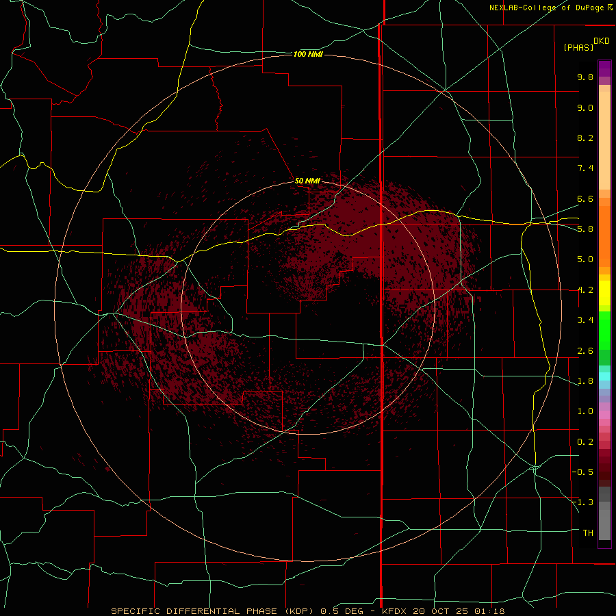Click the '50 NMI' range ring label
The width and height of the screenshot is (616, 616).
307,181
